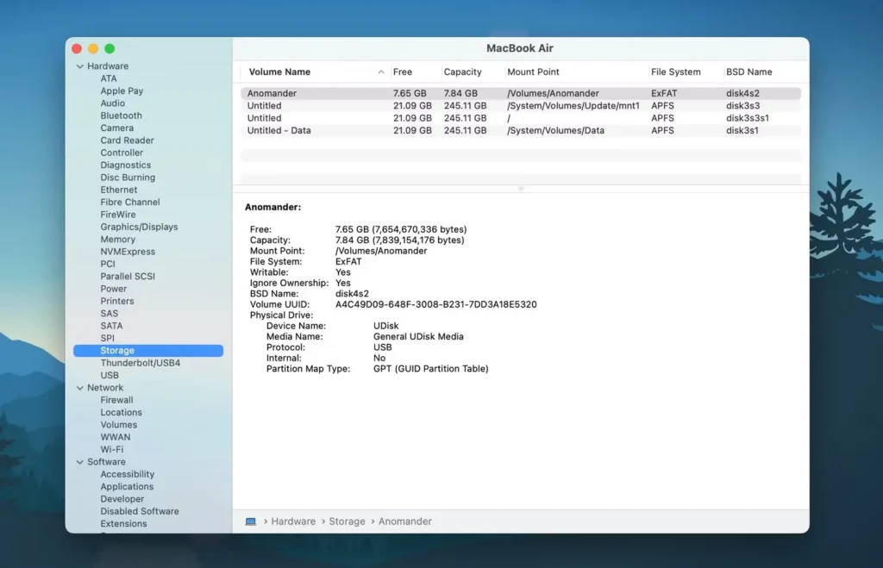View the Diagnostics section
The image size is (883, 568).
pyautogui.click(x=126, y=165)
